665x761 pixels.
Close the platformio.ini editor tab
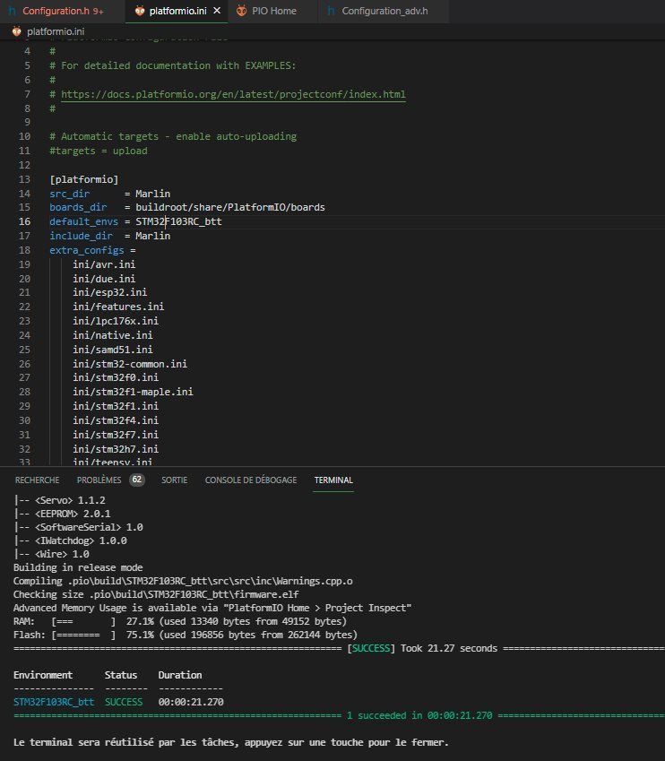click(217, 11)
